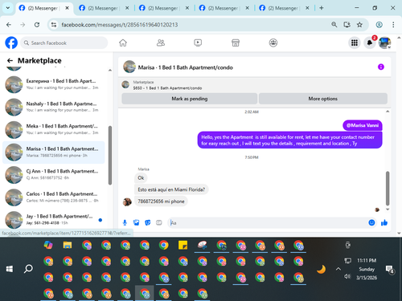Open Windows taskbar search
This screenshot has width=402, height=301.
click(x=28, y=269)
